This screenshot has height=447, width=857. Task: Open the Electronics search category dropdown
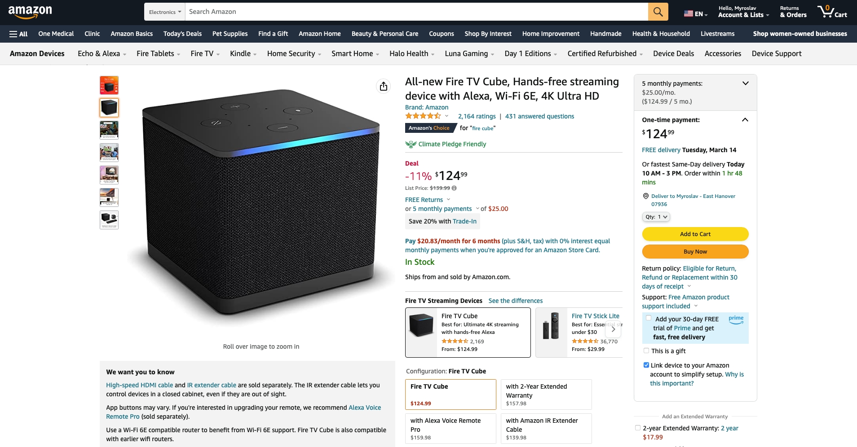(x=165, y=12)
